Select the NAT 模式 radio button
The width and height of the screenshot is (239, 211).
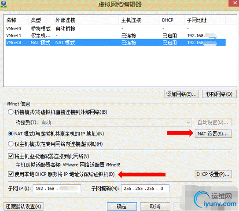click(11, 134)
